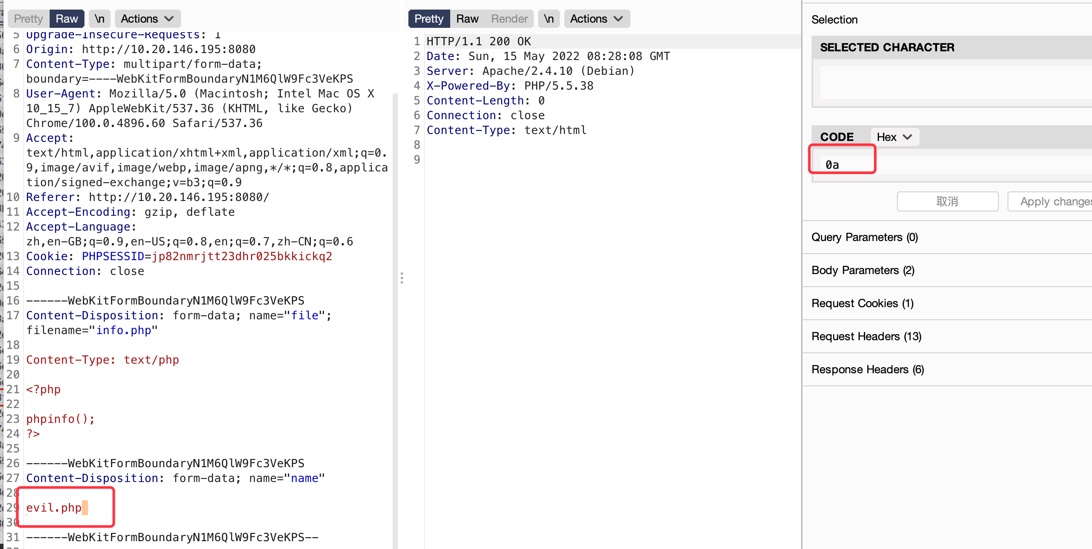Open the Hex code format dropdown
This screenshot has height=549, width=1092.
click(894, 137)
